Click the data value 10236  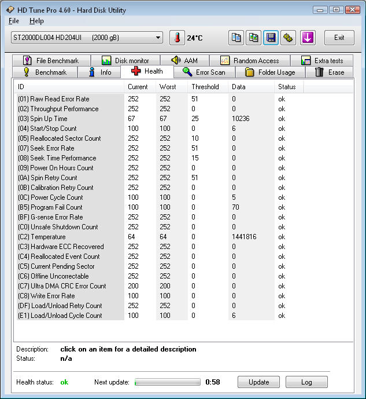241,119
